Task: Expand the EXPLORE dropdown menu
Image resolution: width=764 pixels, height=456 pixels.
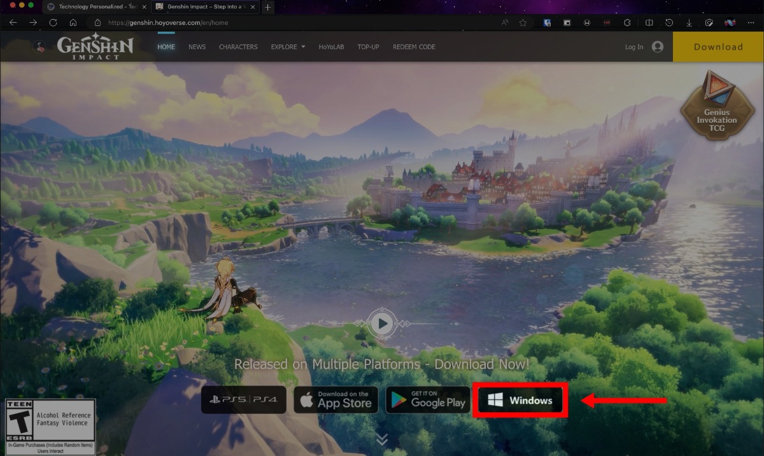Action: pyautogui.click(x=288, y=47)
